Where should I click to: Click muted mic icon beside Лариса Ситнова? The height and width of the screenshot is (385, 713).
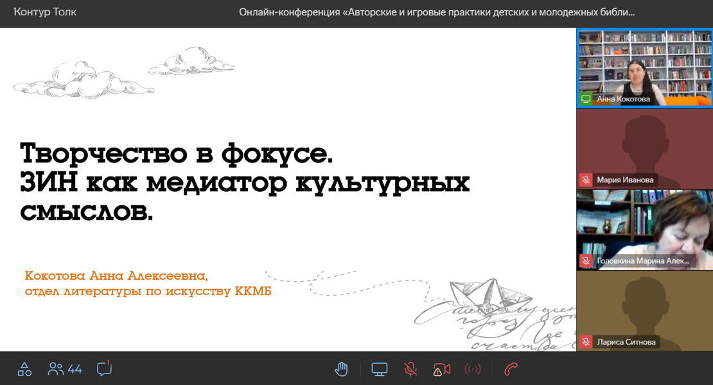pyautogui.click(x=586, y=342)
